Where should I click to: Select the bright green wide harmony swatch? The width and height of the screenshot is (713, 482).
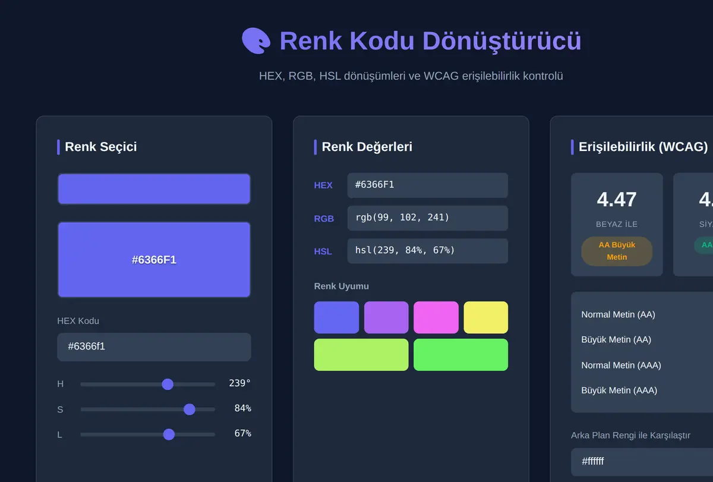(461, 355)
